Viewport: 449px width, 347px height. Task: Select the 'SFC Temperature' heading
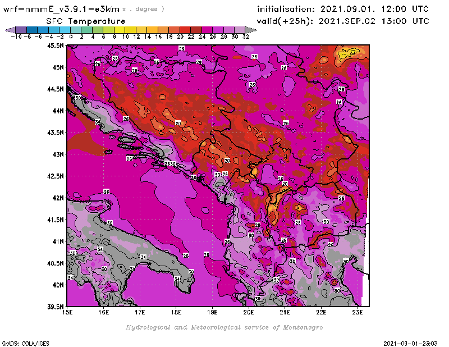pyautogui.click(x=86, y=21)
